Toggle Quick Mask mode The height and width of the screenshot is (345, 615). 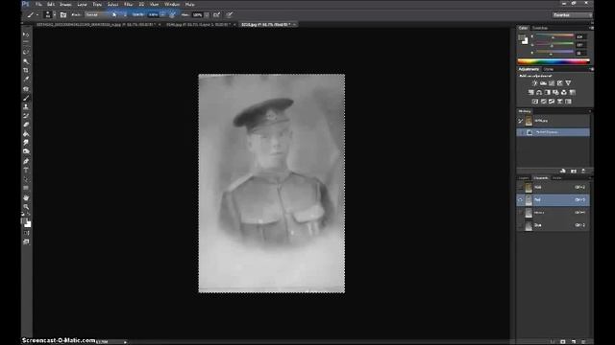(x=26, y=233)
